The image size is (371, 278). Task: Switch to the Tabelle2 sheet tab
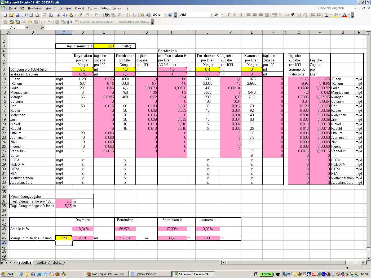tap(41, 263)
